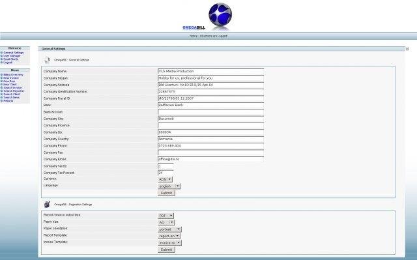Click the Company City field
Screen dimensions: 417x260
(210, 119)
